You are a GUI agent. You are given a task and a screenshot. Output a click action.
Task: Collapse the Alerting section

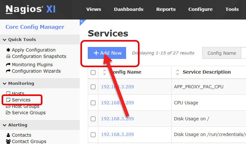(5, 125)
